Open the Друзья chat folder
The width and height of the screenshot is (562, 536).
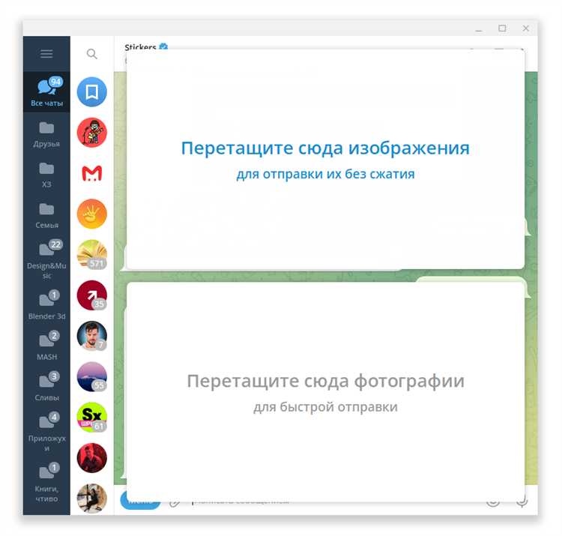point(46,134)
